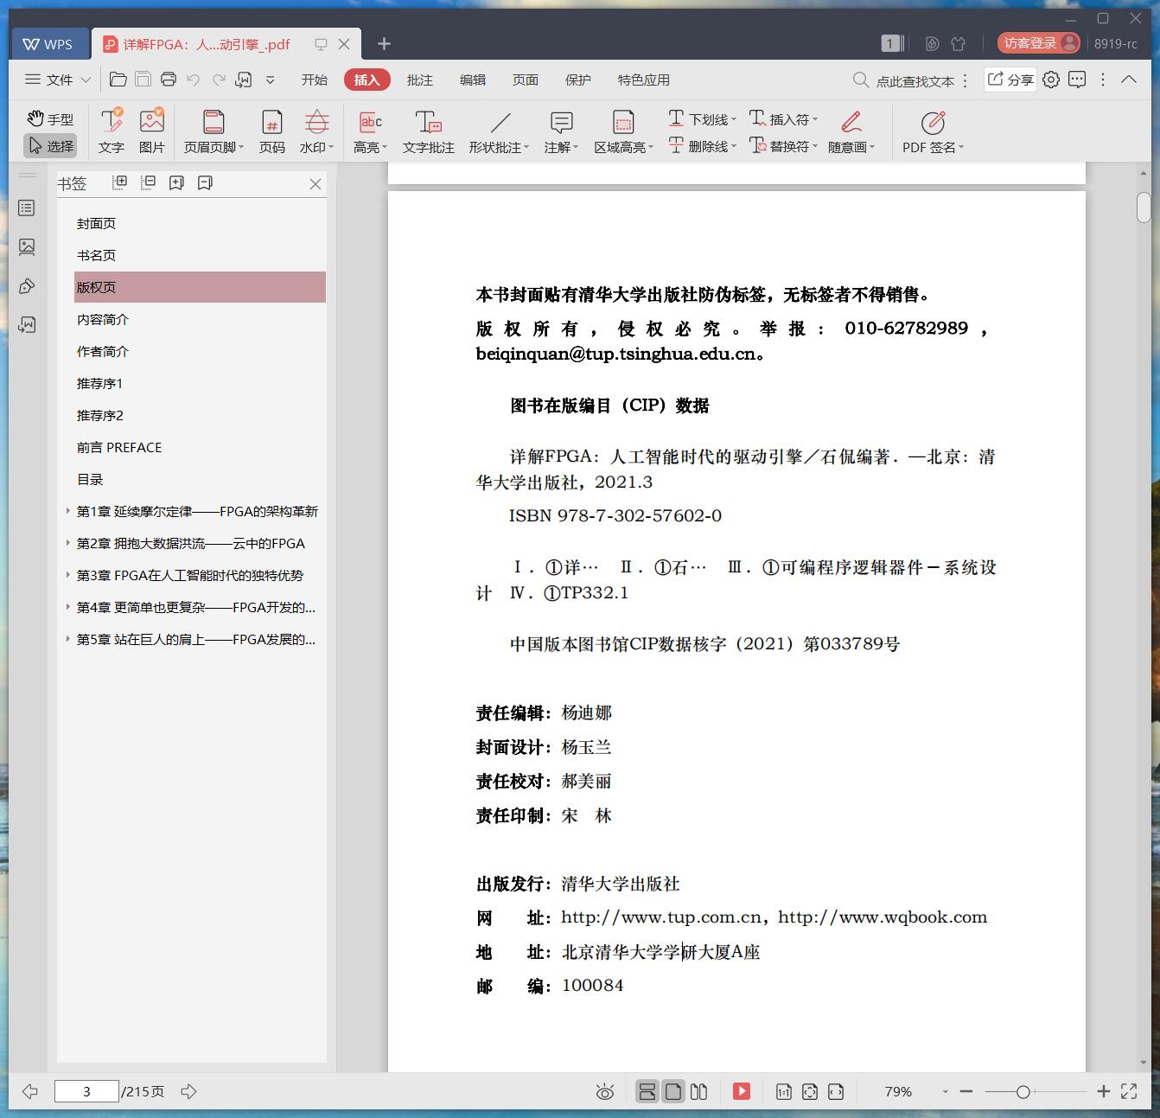Activate the Select tool (选择)
Image resolution: width=1160 pixels, height=1118 pixels.
50,146
